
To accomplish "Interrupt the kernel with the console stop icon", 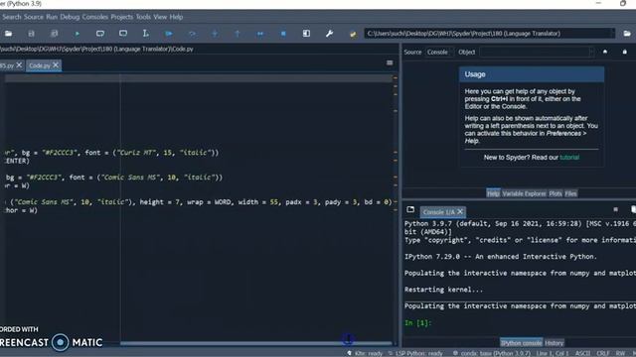I will [x=616, y=209].
